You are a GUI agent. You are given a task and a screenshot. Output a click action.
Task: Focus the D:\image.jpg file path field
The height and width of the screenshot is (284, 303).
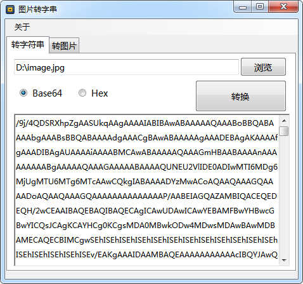pos(126,67)
